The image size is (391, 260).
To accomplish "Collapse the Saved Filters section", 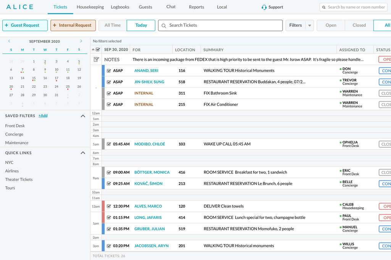I will click(83, 116).
